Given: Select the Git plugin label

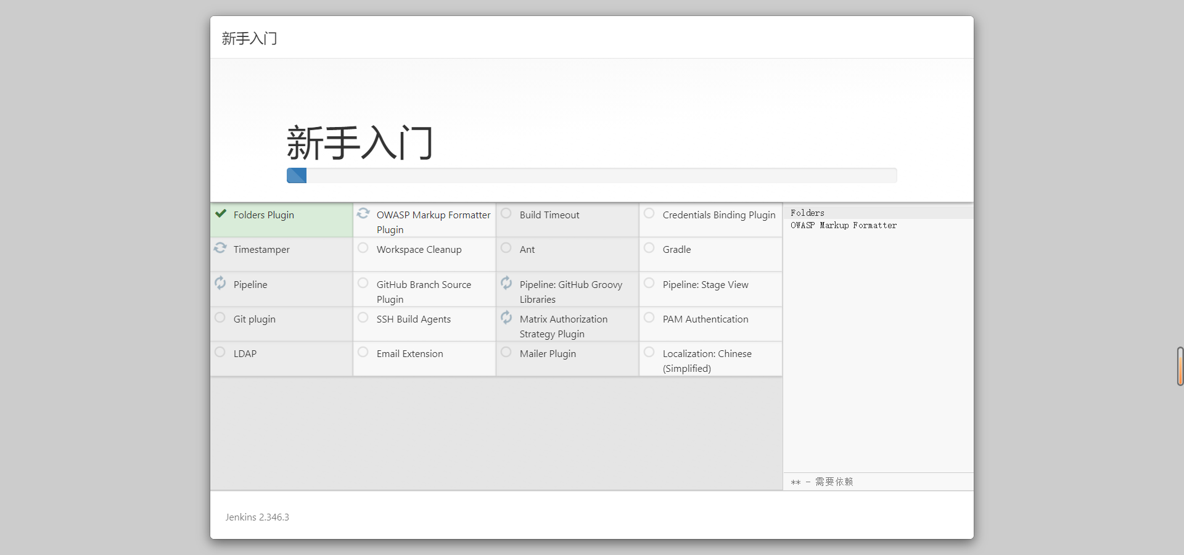Looking at the screenshot, I should pos(255,319).
